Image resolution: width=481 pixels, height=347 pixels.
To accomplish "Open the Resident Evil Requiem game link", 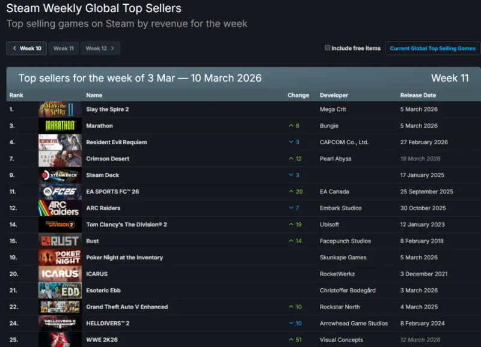I will (117, 142).
